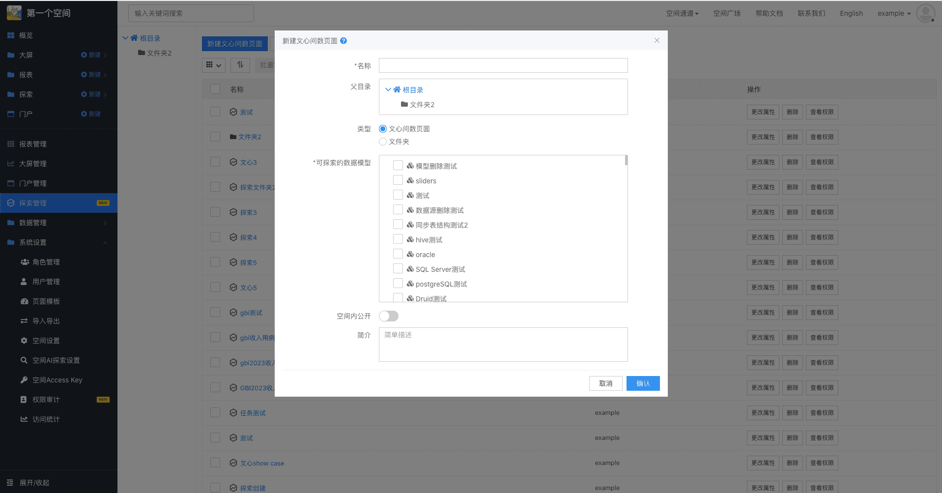Click the 空间Access Key key icon

click(24, 380)
